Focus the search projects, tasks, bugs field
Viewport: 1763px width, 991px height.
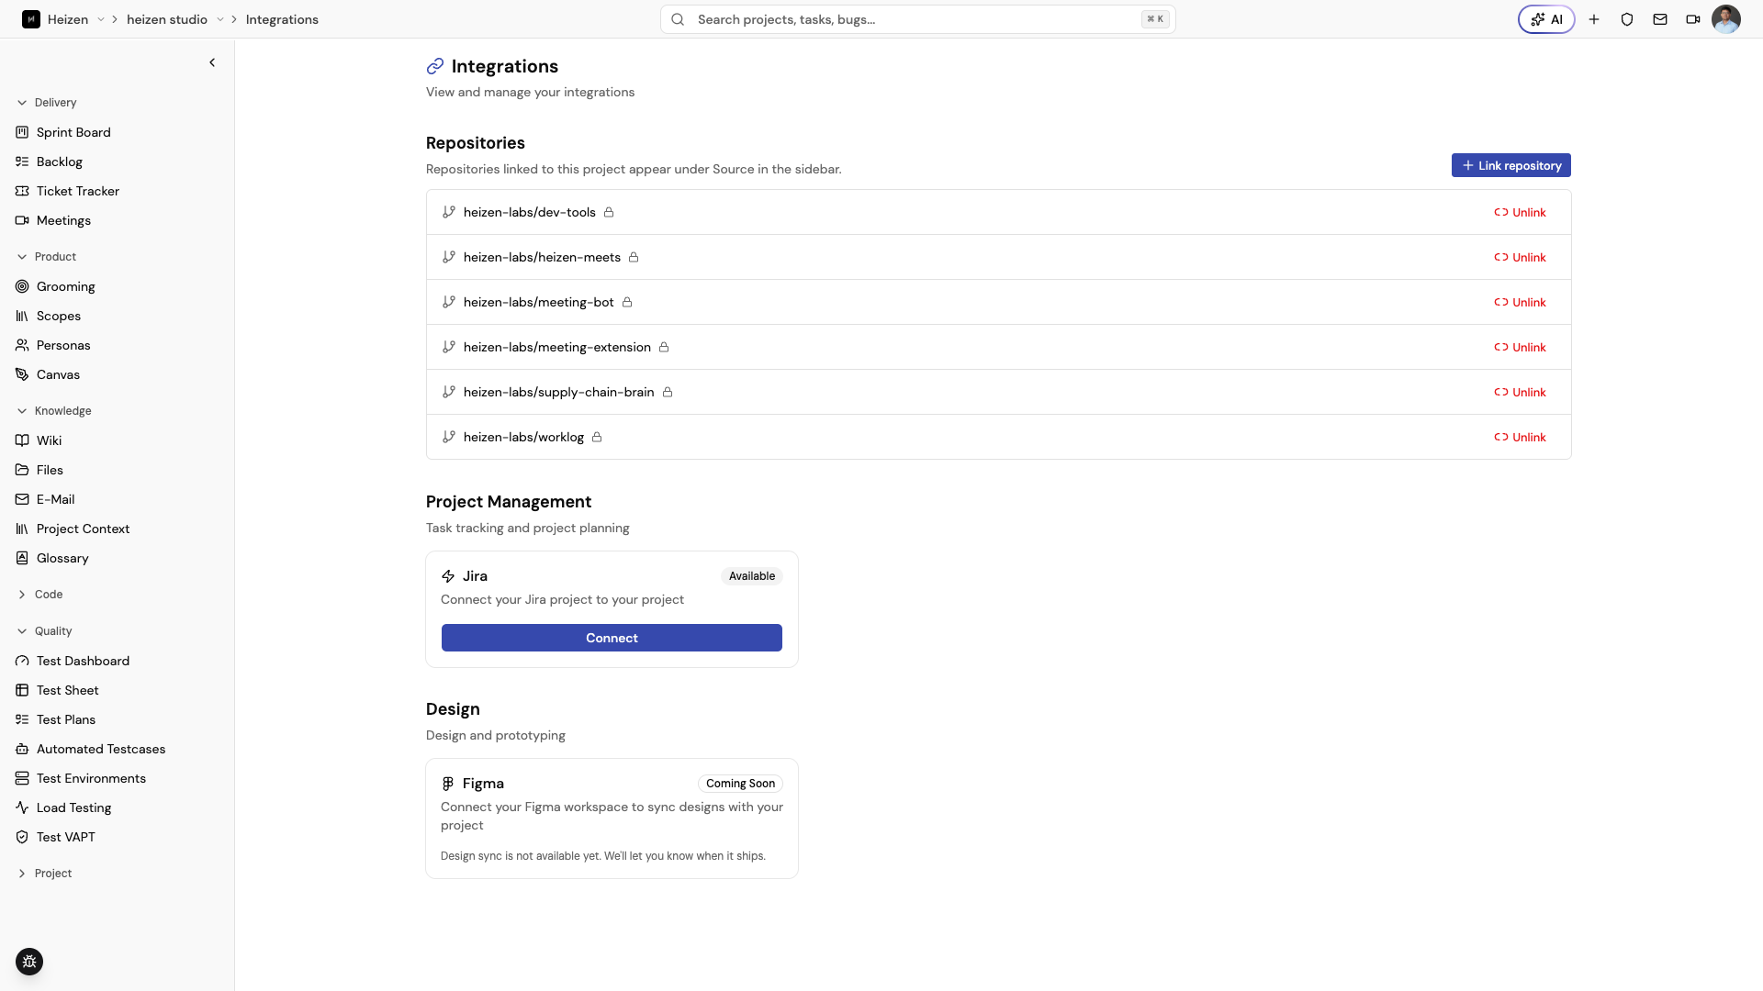918,19
